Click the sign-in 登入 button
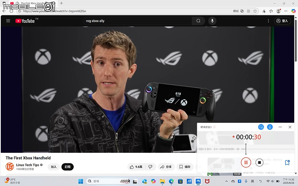The width and height of the screenshot is (298, 186). pyautogui.click(x=282, y=21)
